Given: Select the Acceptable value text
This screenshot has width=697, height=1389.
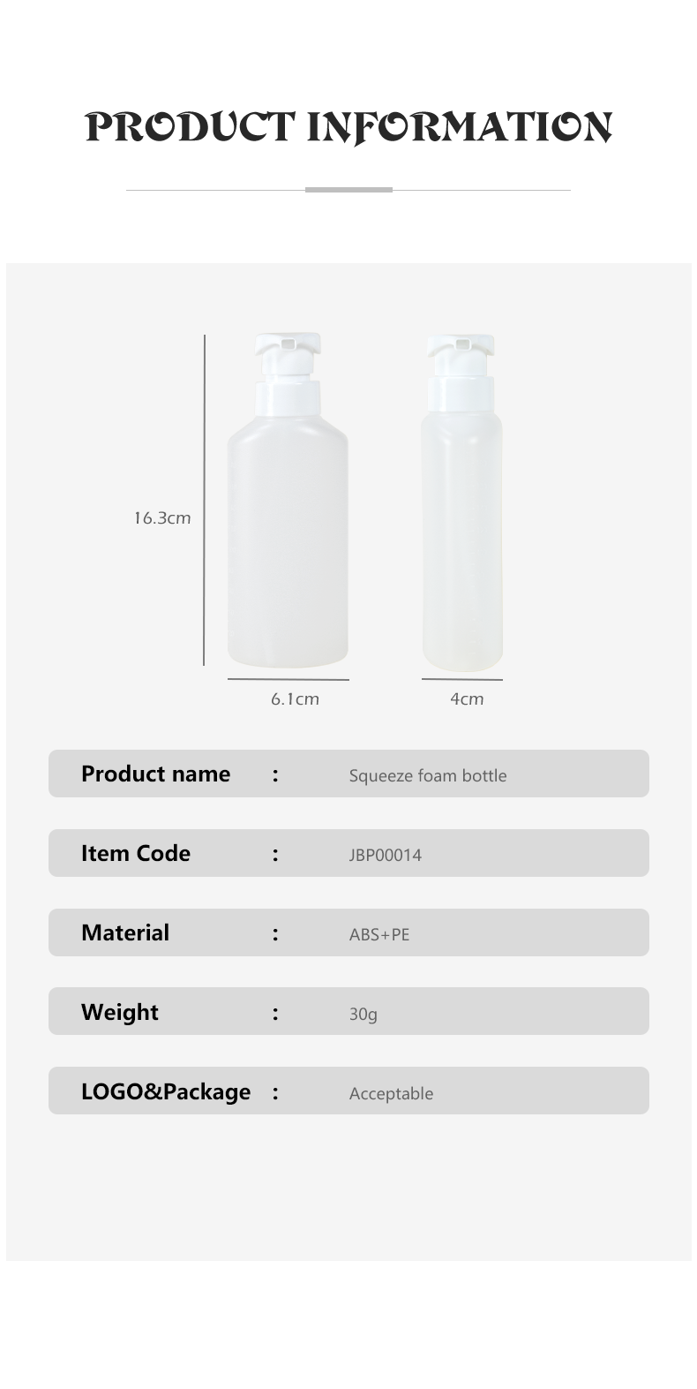Looking at the screenshot, I should [391, 1094].
